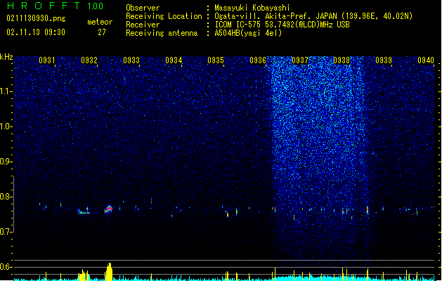442x281 pixels.
Task: Select the date stamp 02.11.13 09:30
Action: click(x=36, y=32)
